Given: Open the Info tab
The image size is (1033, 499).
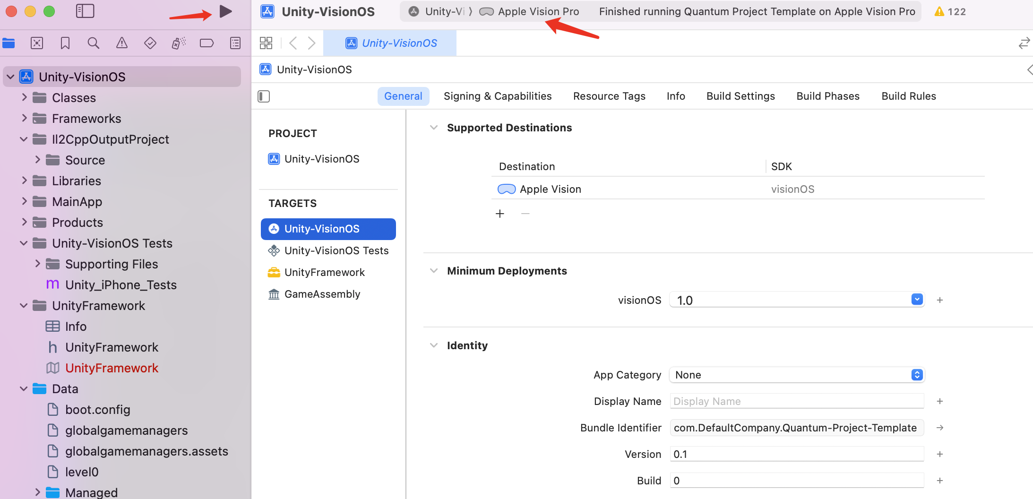Looking at the screenshot, I should (x=676, y=96).
